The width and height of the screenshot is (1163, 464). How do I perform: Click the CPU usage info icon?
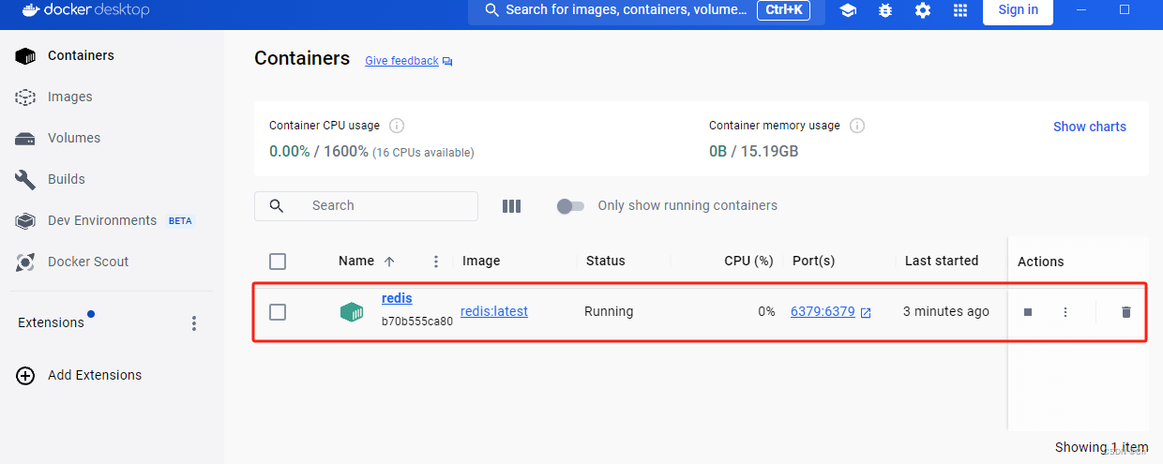click(397, 126)
